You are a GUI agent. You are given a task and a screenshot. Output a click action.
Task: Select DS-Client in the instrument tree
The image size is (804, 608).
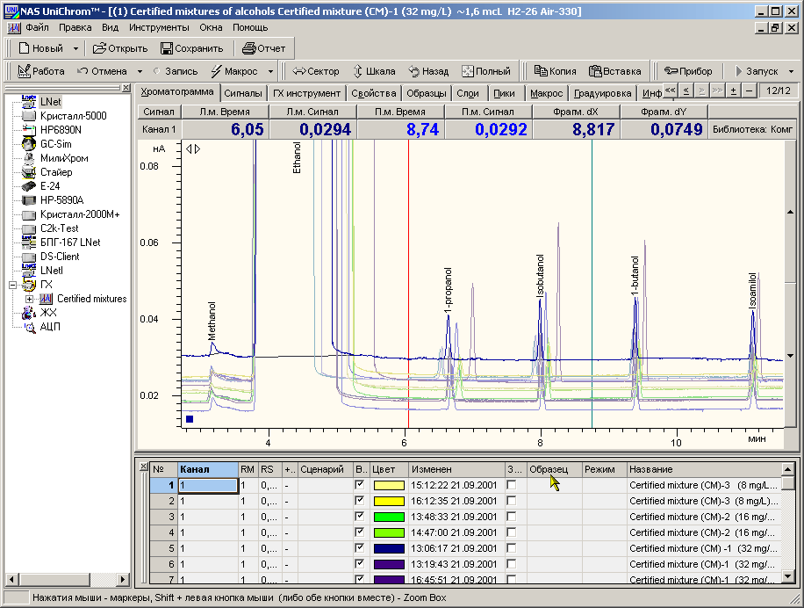(60, 256)
